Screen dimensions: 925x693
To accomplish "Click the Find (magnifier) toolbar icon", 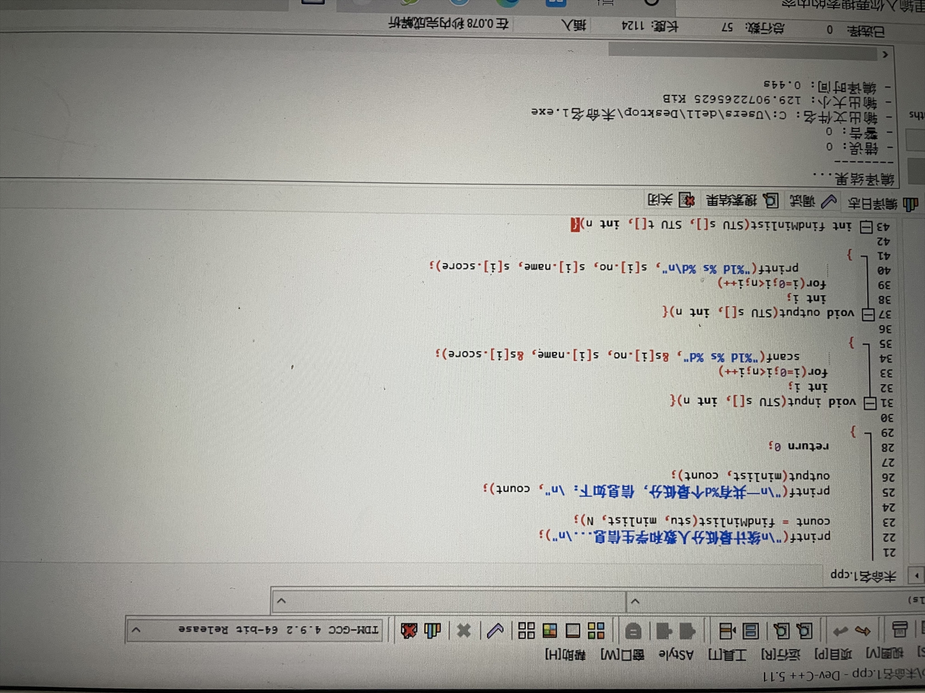I will tap(805, 631).
